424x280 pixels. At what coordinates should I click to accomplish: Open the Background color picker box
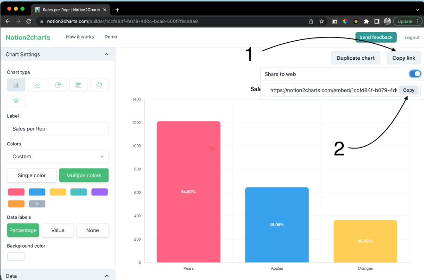click(x=16, y=256)
